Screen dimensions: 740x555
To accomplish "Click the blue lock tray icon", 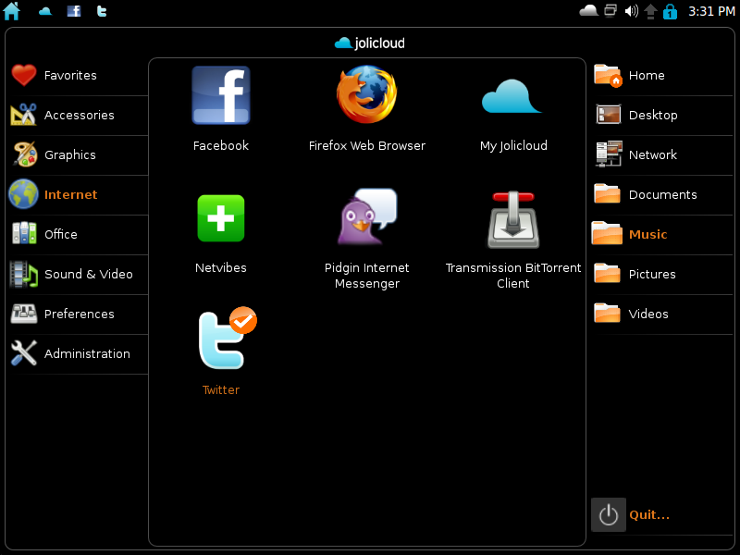I will pos(670,11).
